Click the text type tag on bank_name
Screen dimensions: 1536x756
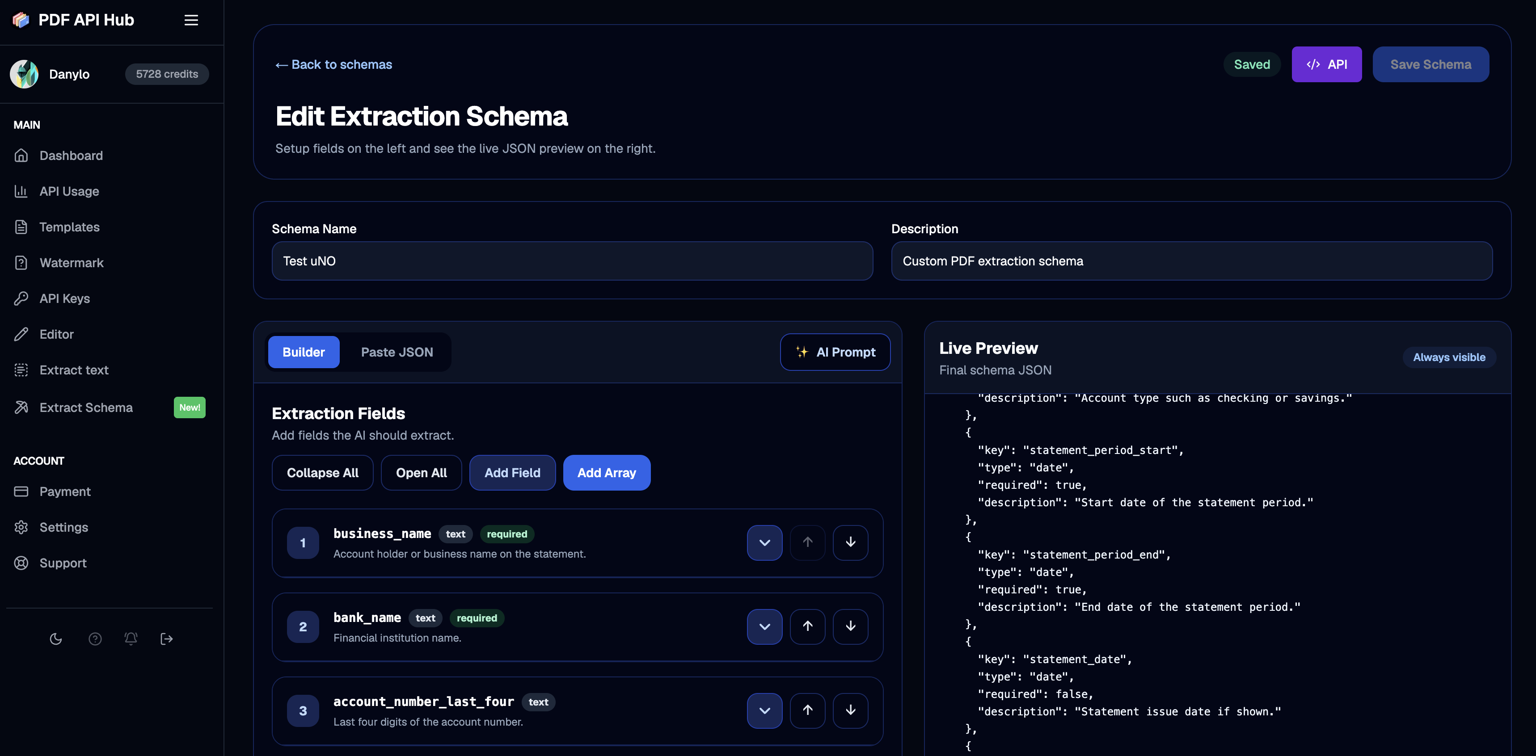coord(425,618)
